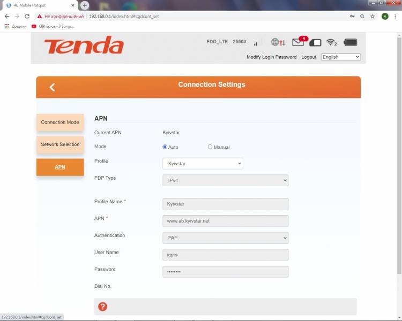Image resolution: width=402 pixels, height=321 pixels.
Task: Open the apps grid icon in the bookmarks bar
Action: tap(6, 26)
